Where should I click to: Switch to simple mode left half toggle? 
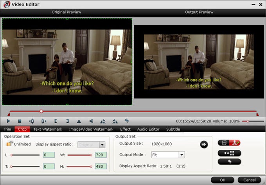224,143
